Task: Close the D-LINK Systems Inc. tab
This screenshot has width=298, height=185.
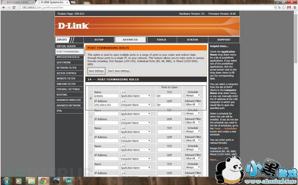Action: [67, 2]
